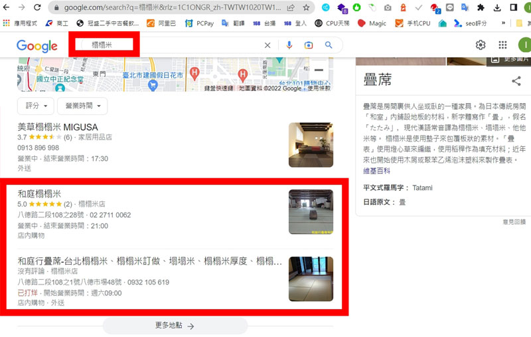This screenshot has height=337, width=531.
Task: Click the 鍵盤快速鍵 map link
Action: 219,88
